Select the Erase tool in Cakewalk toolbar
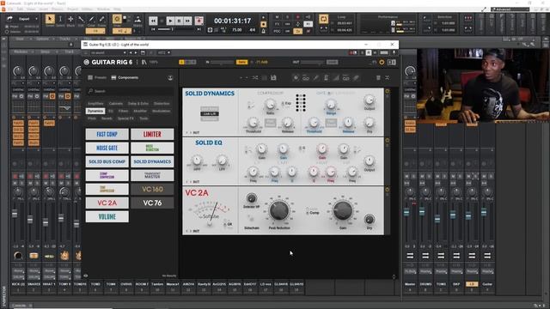 (101, 20)
